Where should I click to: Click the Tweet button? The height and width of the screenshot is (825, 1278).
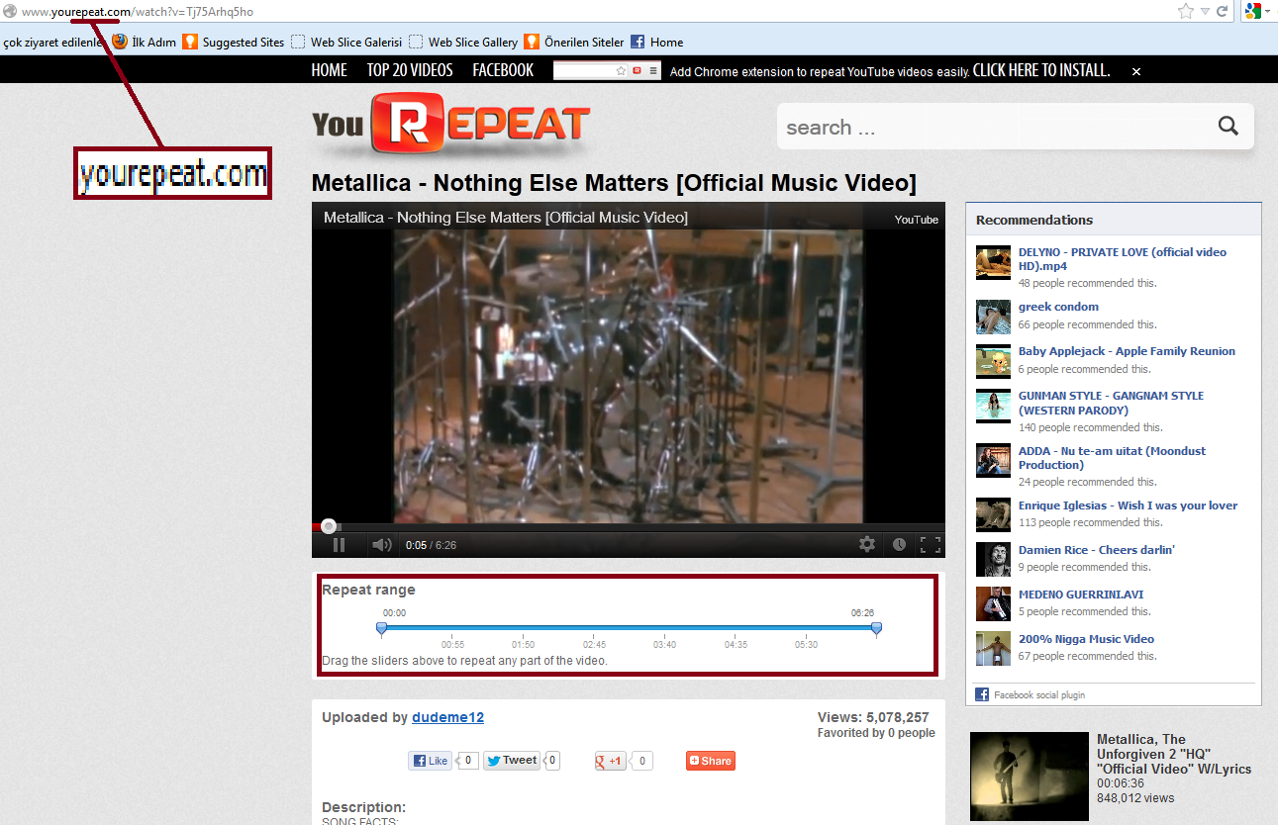513,761
